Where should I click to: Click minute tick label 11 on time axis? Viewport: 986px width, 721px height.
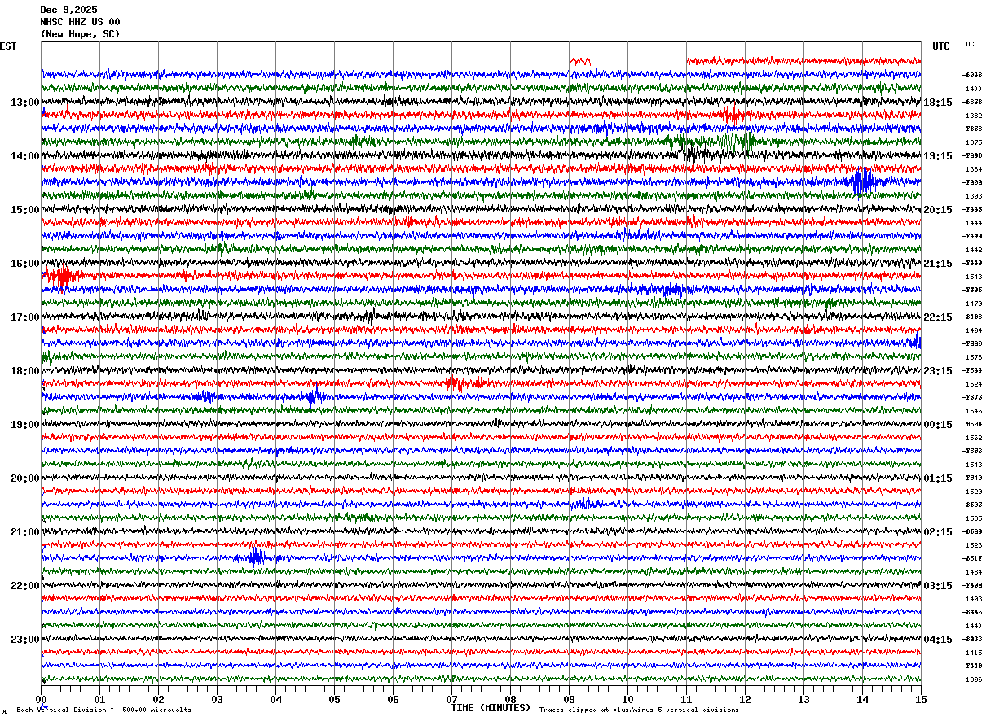coord(687,699)
